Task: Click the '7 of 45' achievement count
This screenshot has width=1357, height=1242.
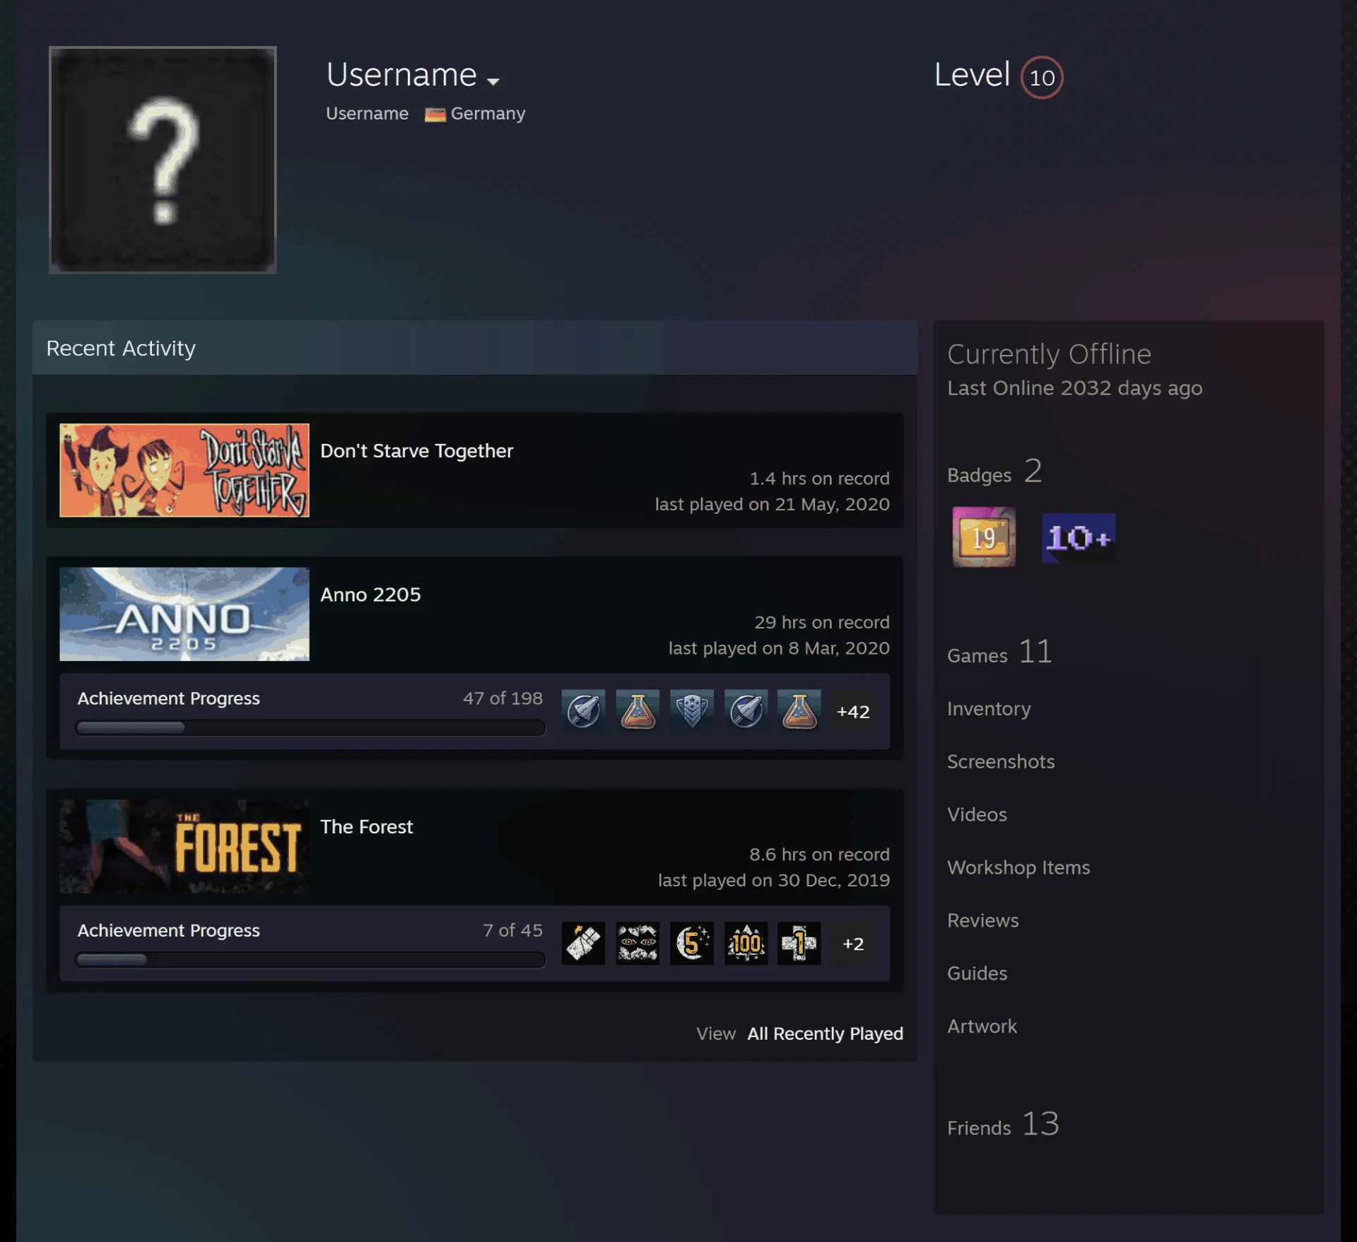Action: 513,930
